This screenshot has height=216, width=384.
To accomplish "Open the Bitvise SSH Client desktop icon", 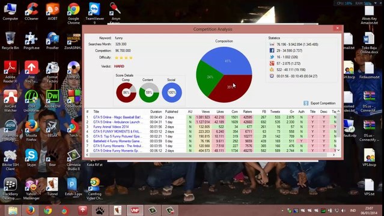I will click(10, 160).
